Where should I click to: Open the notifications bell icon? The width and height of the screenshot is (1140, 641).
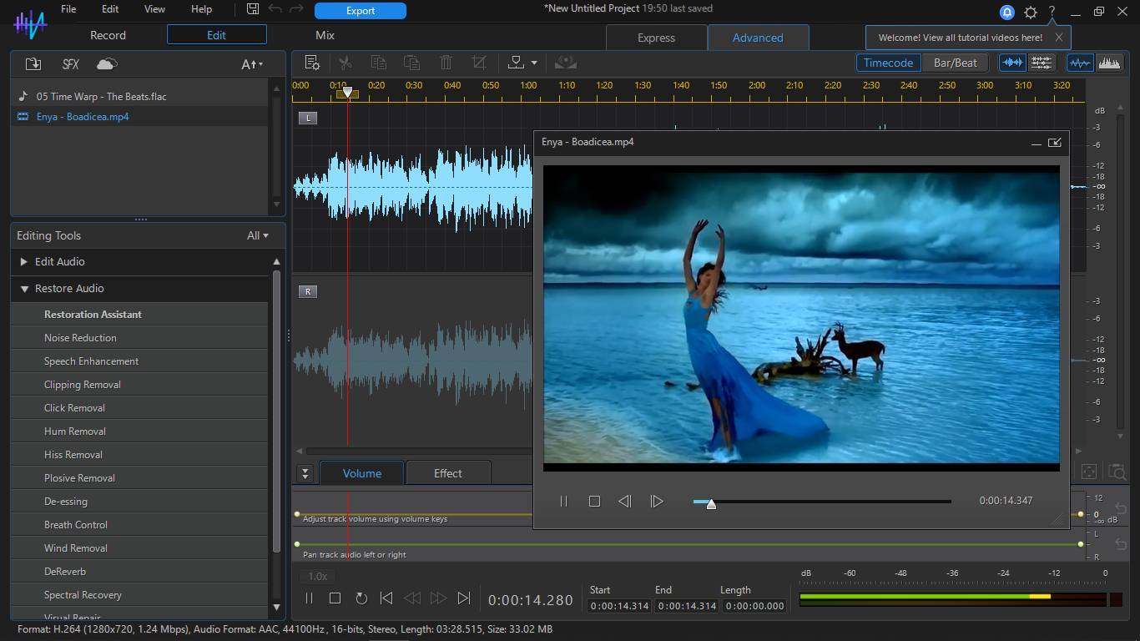[x=1007, y=13]
